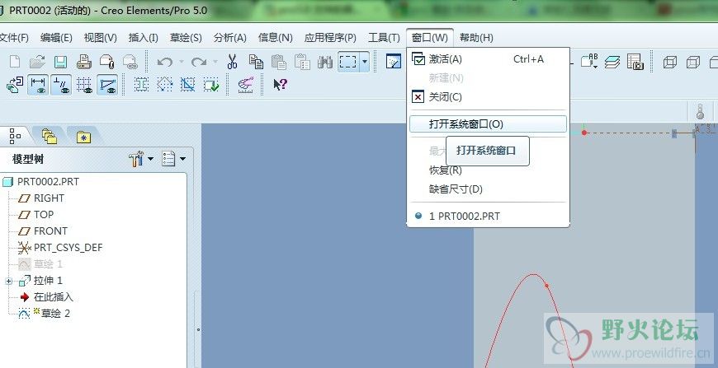Click the I-beam section sketcher icon
Screen dimensions: 718x368
pos(141,85)
